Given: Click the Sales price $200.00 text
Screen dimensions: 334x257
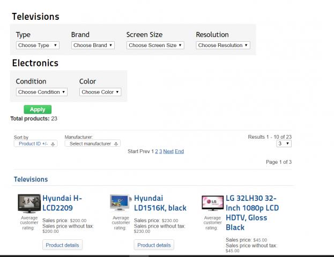Looking at the screenshot, I should (x=64, y=221).
